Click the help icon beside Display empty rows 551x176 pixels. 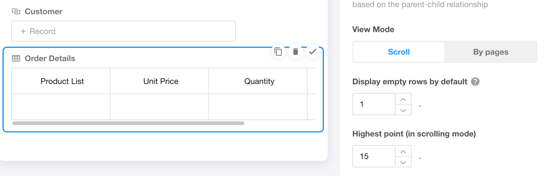(475, 82)
